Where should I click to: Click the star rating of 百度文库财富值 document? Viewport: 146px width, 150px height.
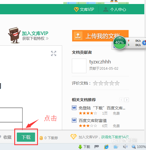point(88,126)
